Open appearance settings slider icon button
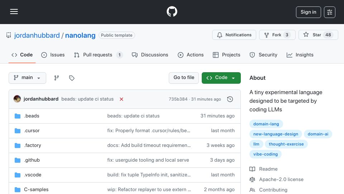 point(330,12)
